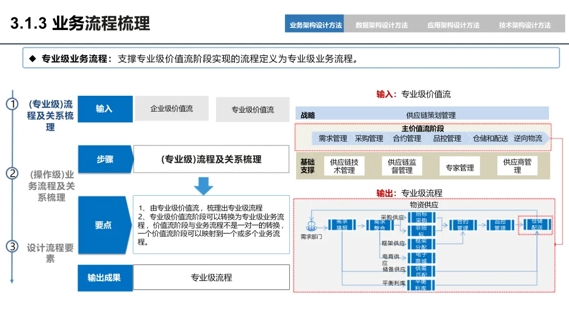Open the 业务架构设计方法 tab

314,24
